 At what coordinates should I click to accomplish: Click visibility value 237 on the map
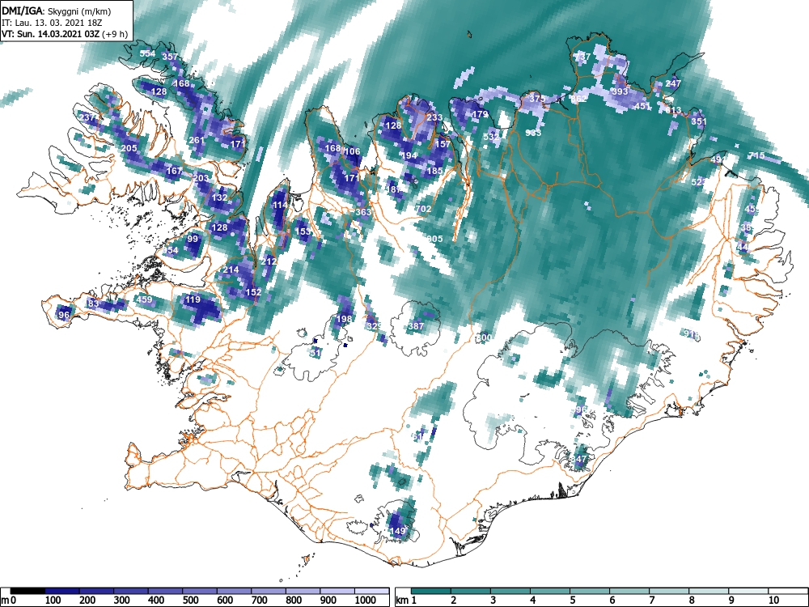tap(87, 117)
